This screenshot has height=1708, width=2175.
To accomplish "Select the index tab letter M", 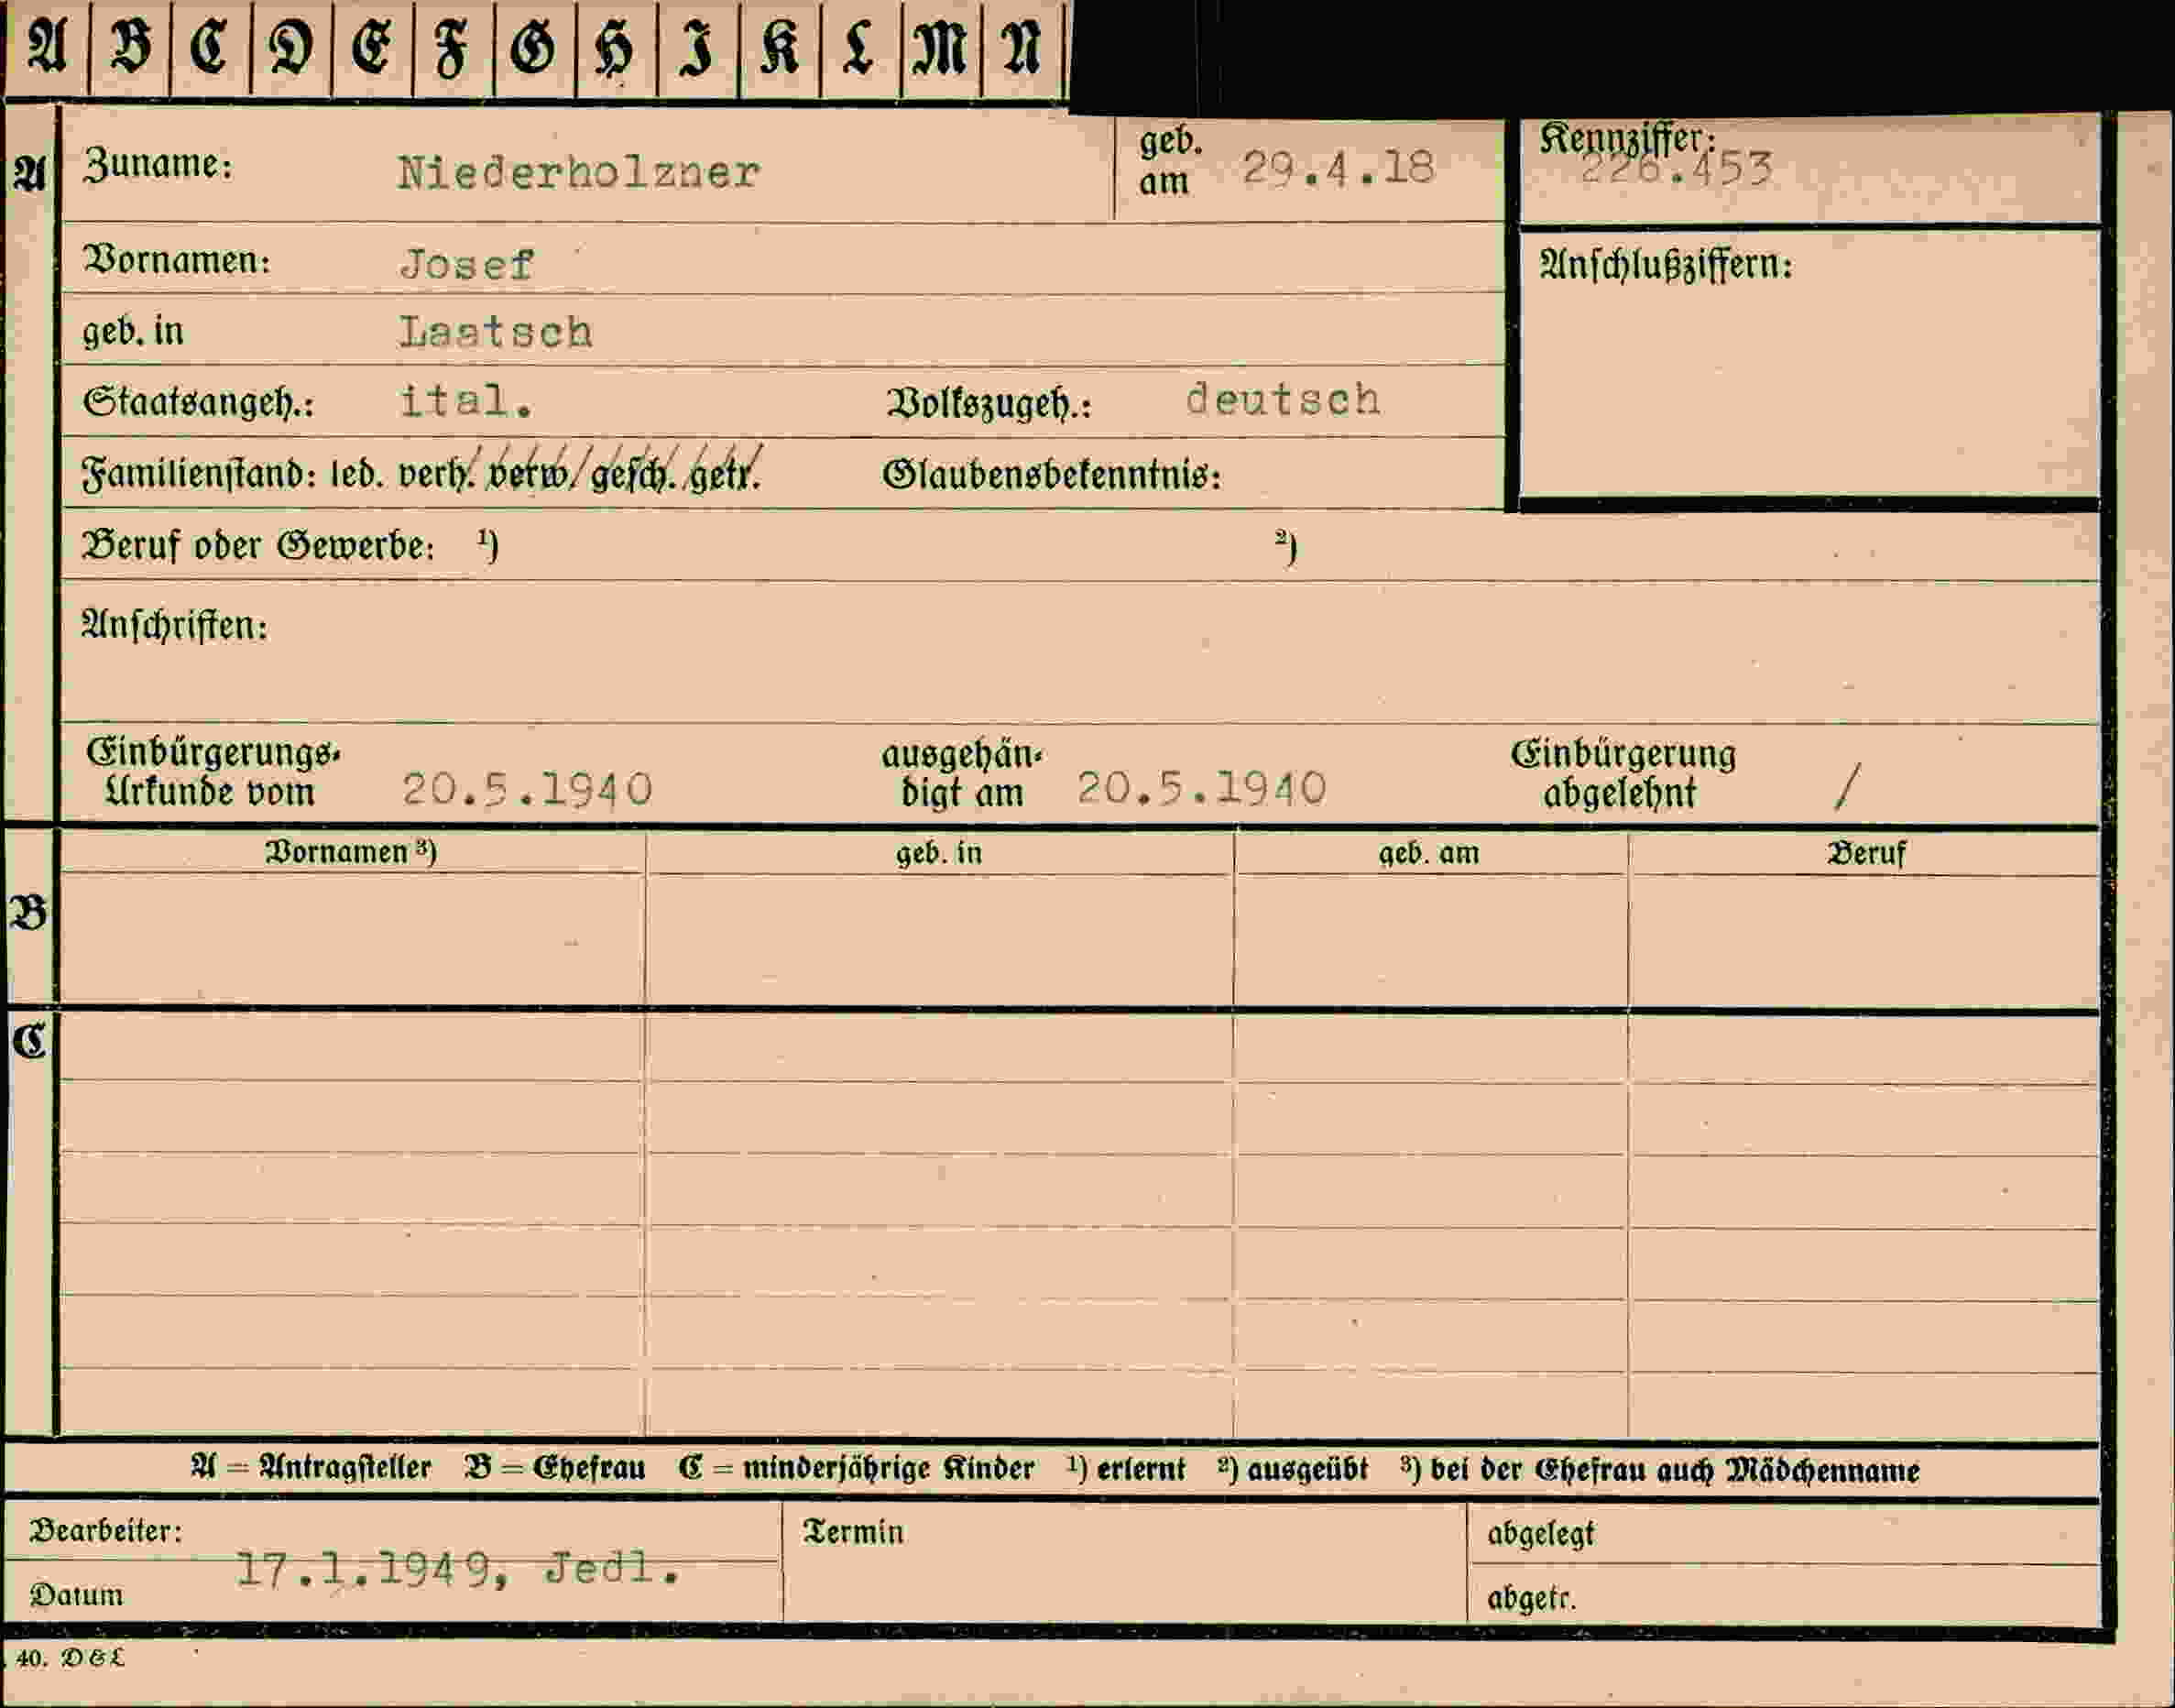I will [941, 48].
